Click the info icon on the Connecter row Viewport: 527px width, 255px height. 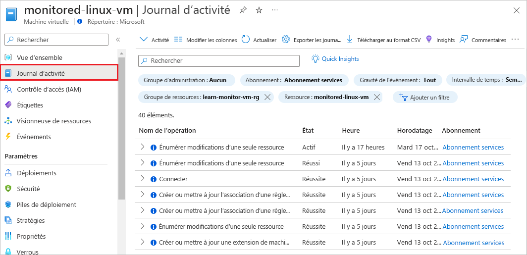coord(154,179)
